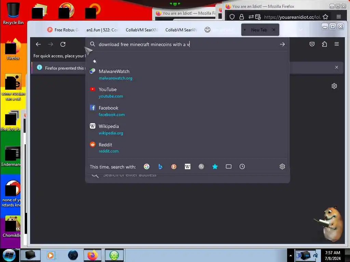Open search settings gear in the dropdown
This screenshot has width=350, height=262.
click(282, 166)
